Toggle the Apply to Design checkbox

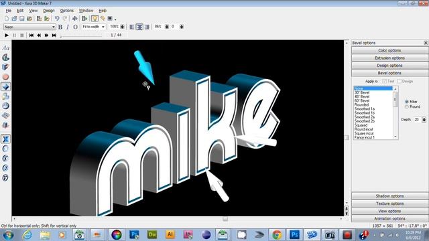(x=400, y=81)
